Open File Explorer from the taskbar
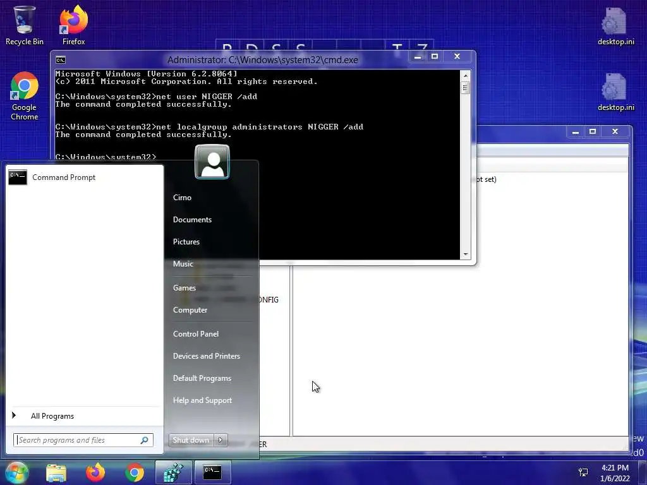 (x=56, y=472)
